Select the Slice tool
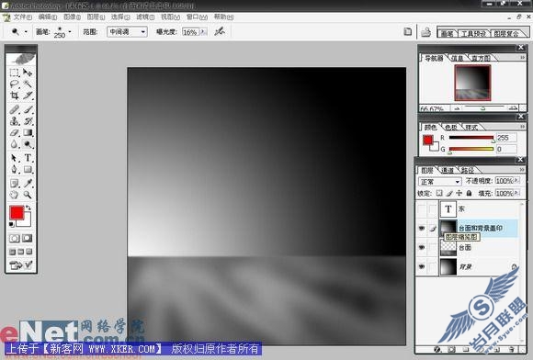This screenshot has height=360, width=533. 28,96
